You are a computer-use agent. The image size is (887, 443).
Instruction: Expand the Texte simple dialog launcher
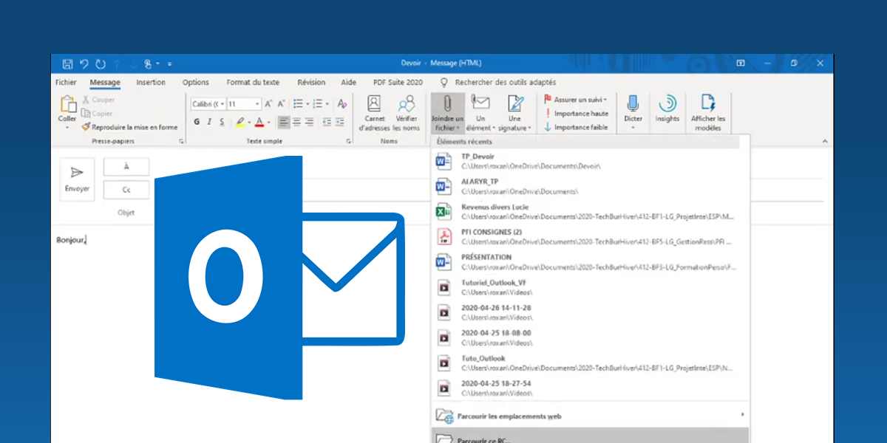click(x=348, y=140)
